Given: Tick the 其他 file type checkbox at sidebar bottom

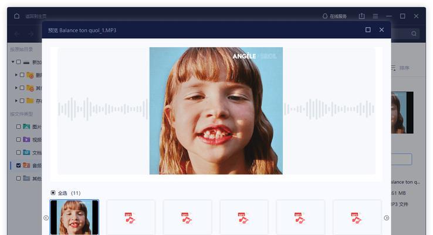Looking at the screenshot, I should coord(19,179).
